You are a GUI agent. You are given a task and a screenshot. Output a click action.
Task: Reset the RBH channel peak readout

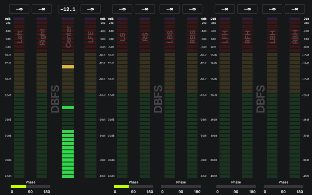[295, 9]
